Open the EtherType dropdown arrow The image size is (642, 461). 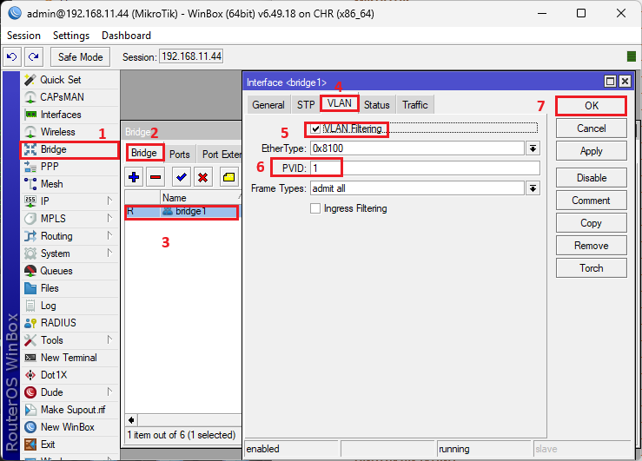533,148
